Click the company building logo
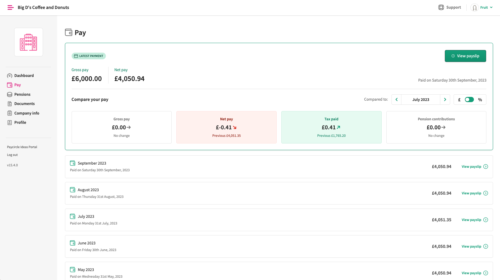Image resolution: width=500 pixels, height=280 pixels. pos(28,42)
